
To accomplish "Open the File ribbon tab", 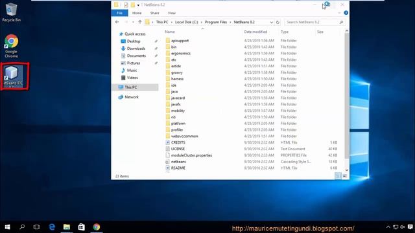I will click(x=119, y=13).
